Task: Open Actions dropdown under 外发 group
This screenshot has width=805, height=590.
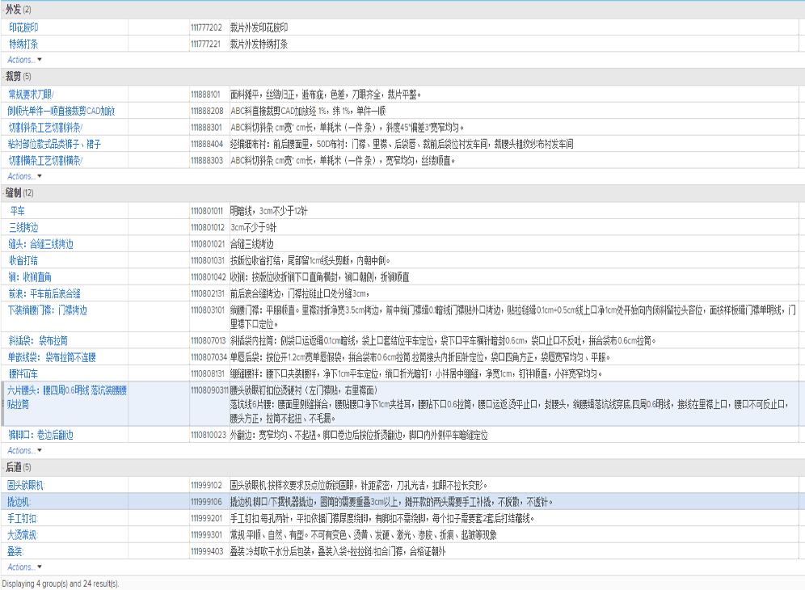Action: click(24, 60)
